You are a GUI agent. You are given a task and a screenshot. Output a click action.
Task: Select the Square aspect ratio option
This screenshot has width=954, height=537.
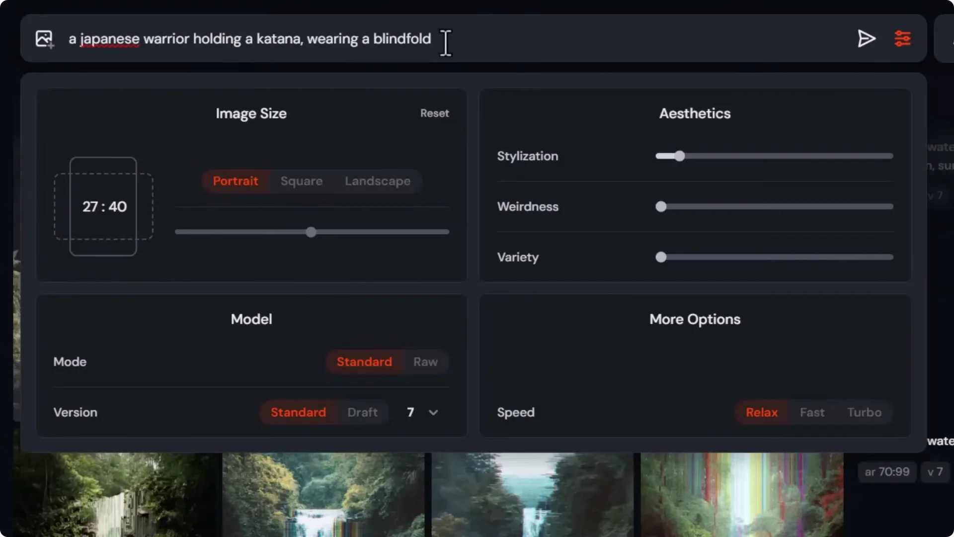pos(301,181)
